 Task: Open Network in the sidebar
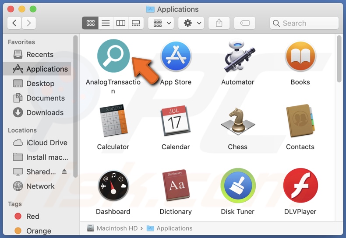point(37,186)
